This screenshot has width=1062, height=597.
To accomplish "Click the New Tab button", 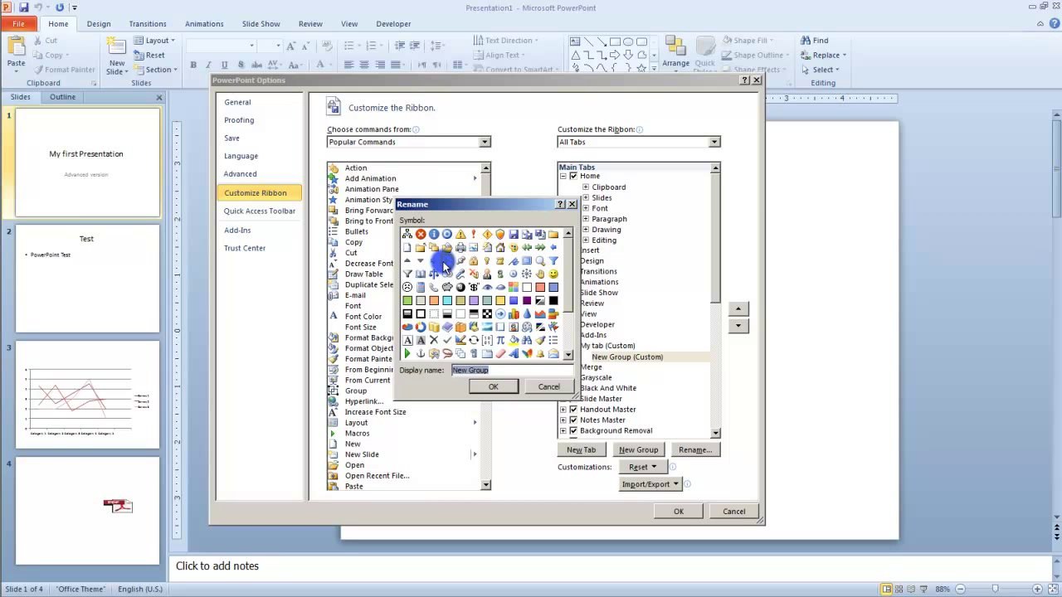I will tap(581, 449).
